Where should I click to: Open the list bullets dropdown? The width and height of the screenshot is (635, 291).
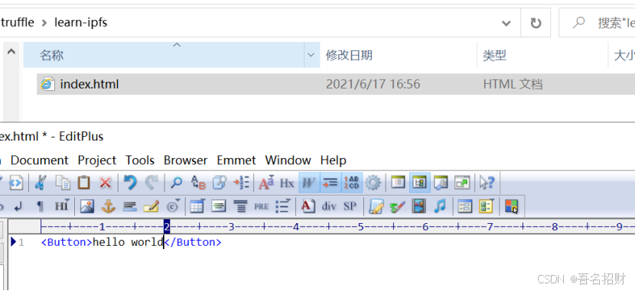[282, 206]
